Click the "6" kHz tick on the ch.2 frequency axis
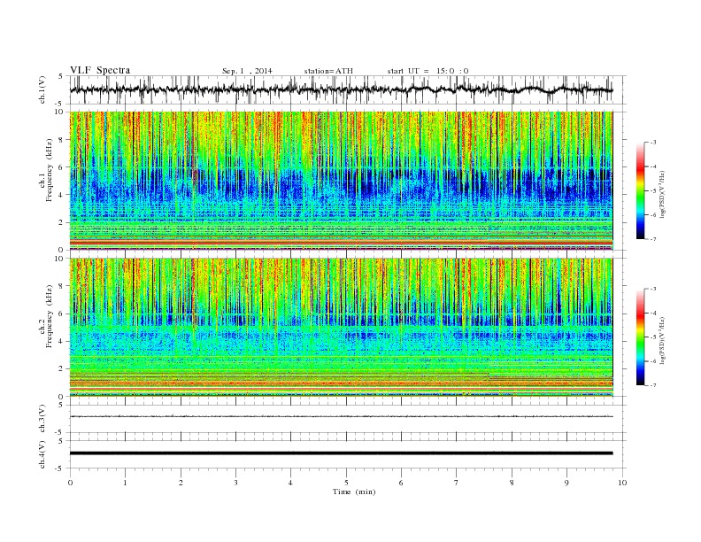The width and height of the screenshot is (701, 542). coord(62,314)
